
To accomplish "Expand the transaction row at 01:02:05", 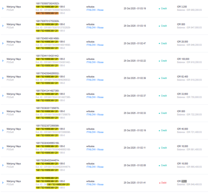I will tap(3, 165).
